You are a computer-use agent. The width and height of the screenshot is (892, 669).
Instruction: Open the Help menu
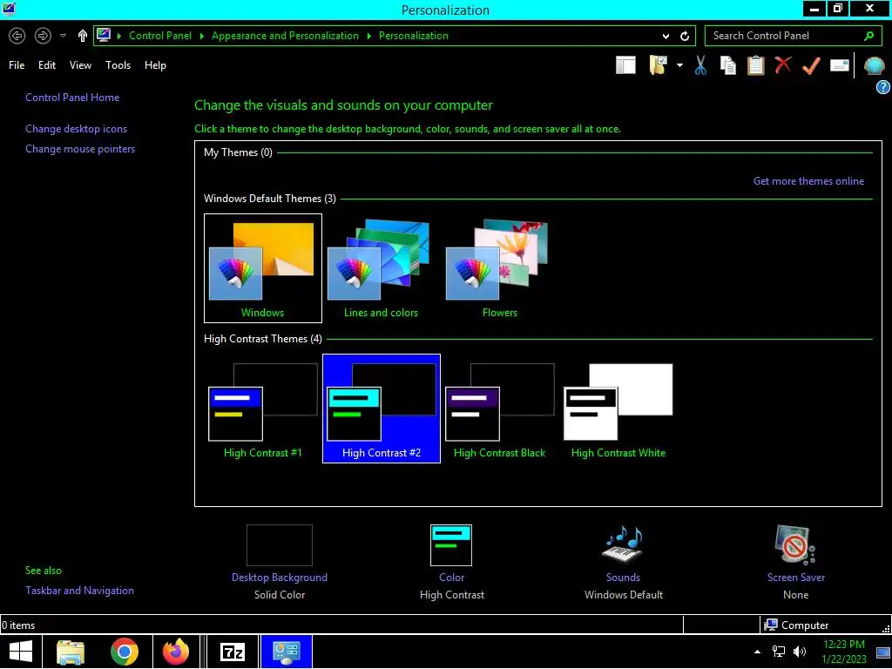point(155,65)
